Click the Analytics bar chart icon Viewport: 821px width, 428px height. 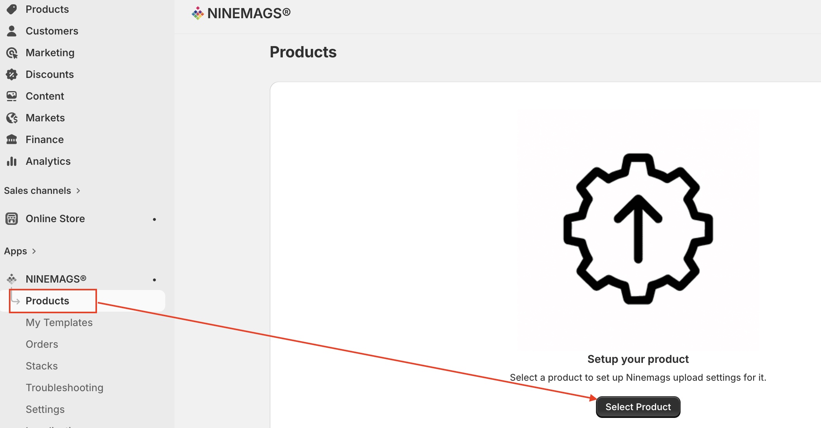pos(12,161)
